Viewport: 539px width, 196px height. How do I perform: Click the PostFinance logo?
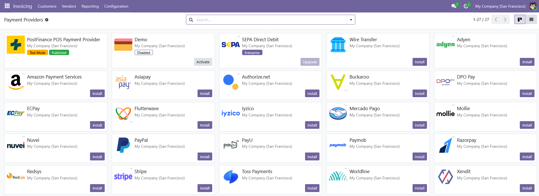[x=16, y=45]
